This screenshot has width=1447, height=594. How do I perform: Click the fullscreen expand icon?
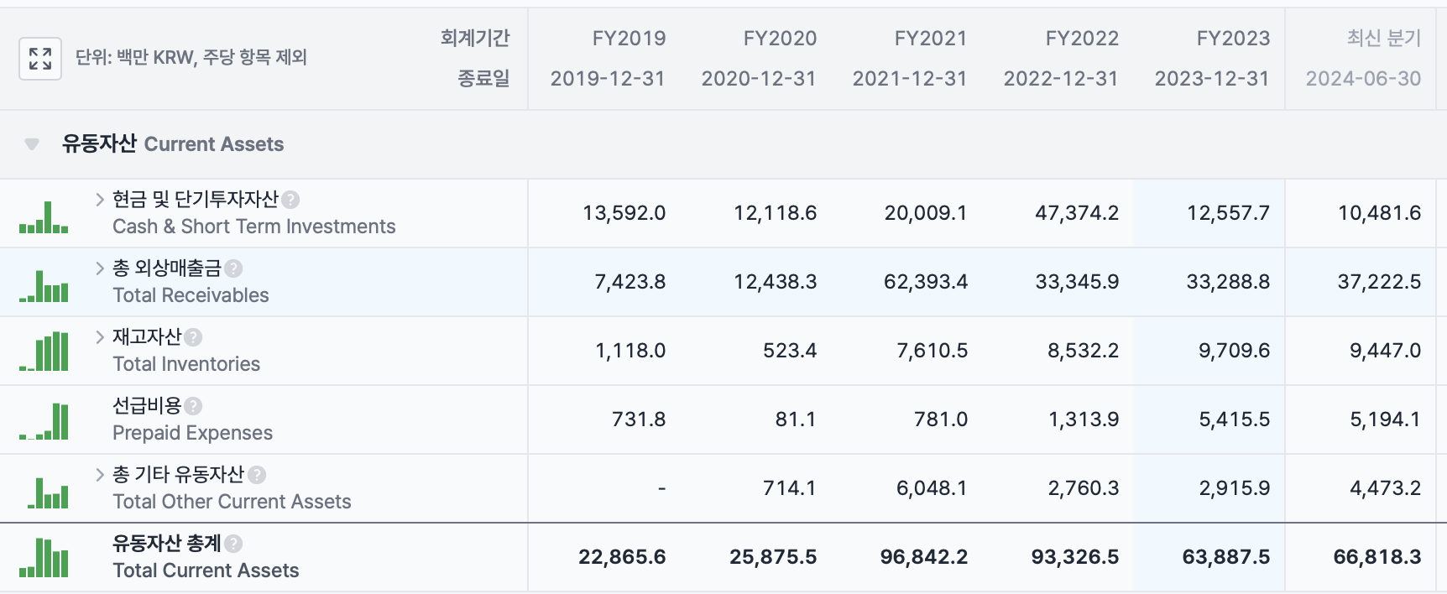click(40, 59)
